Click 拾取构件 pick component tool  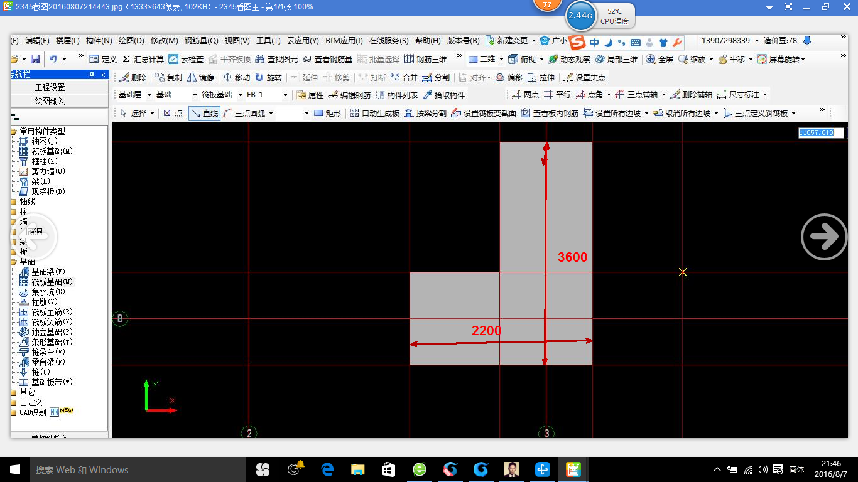tap(444, 95)
